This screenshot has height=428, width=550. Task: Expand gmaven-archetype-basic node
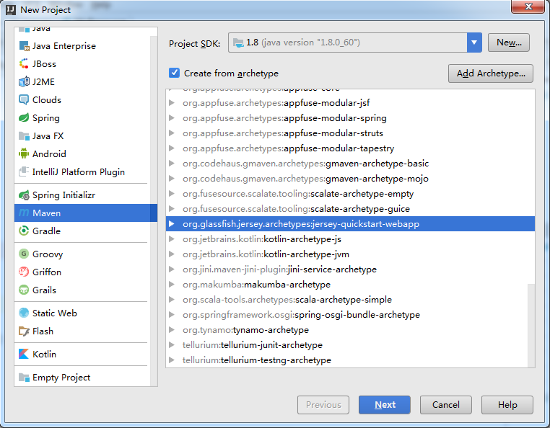(172, 164)
